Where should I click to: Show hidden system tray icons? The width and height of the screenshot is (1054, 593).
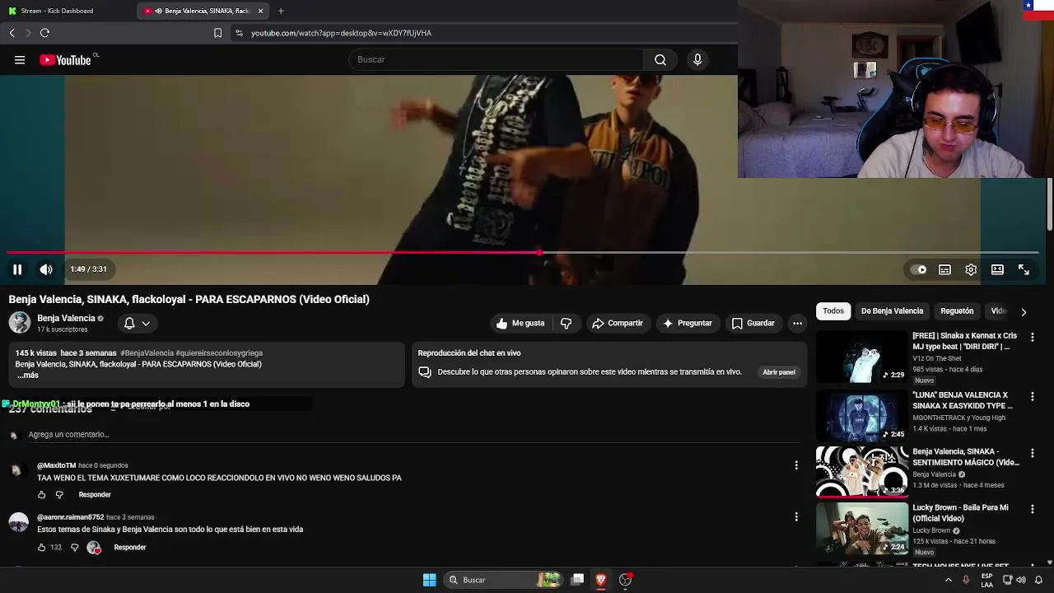(x=948, y=580)
